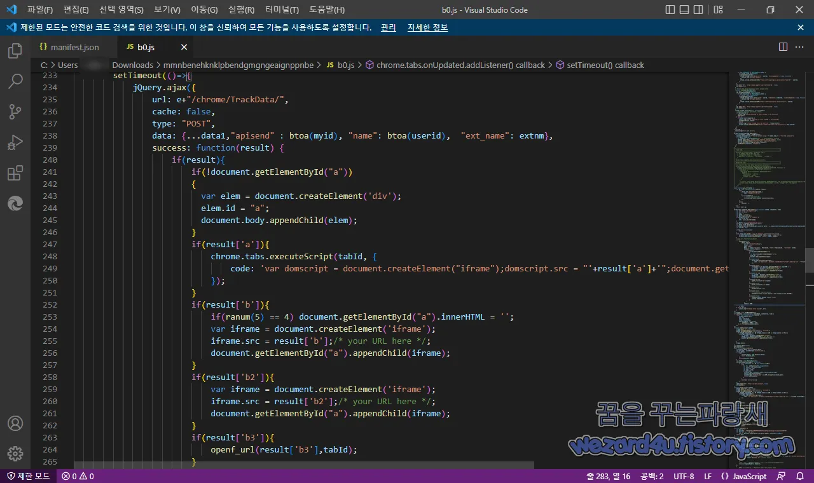
Task: Open the 도움말(H) menu
Action: [327, 10]
